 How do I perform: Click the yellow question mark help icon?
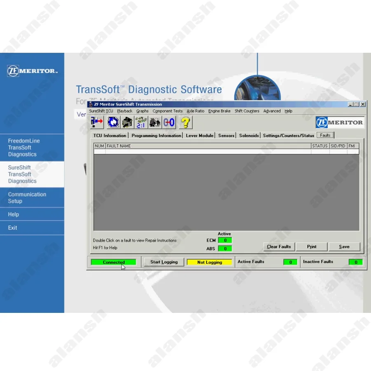click(x=185, y=122)
